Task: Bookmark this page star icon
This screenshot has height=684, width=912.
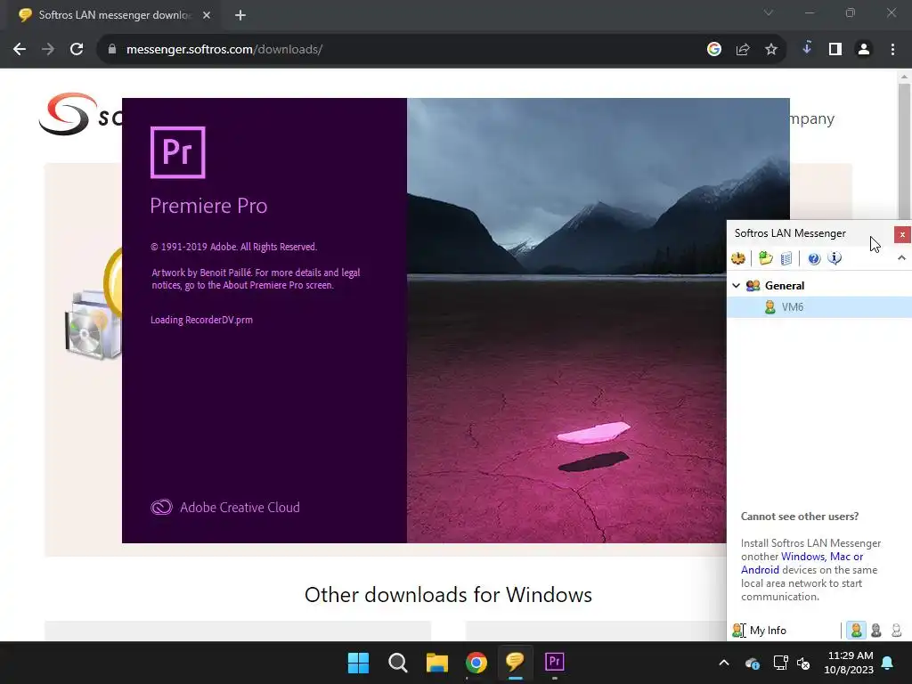Action: (x=771, y=50)
